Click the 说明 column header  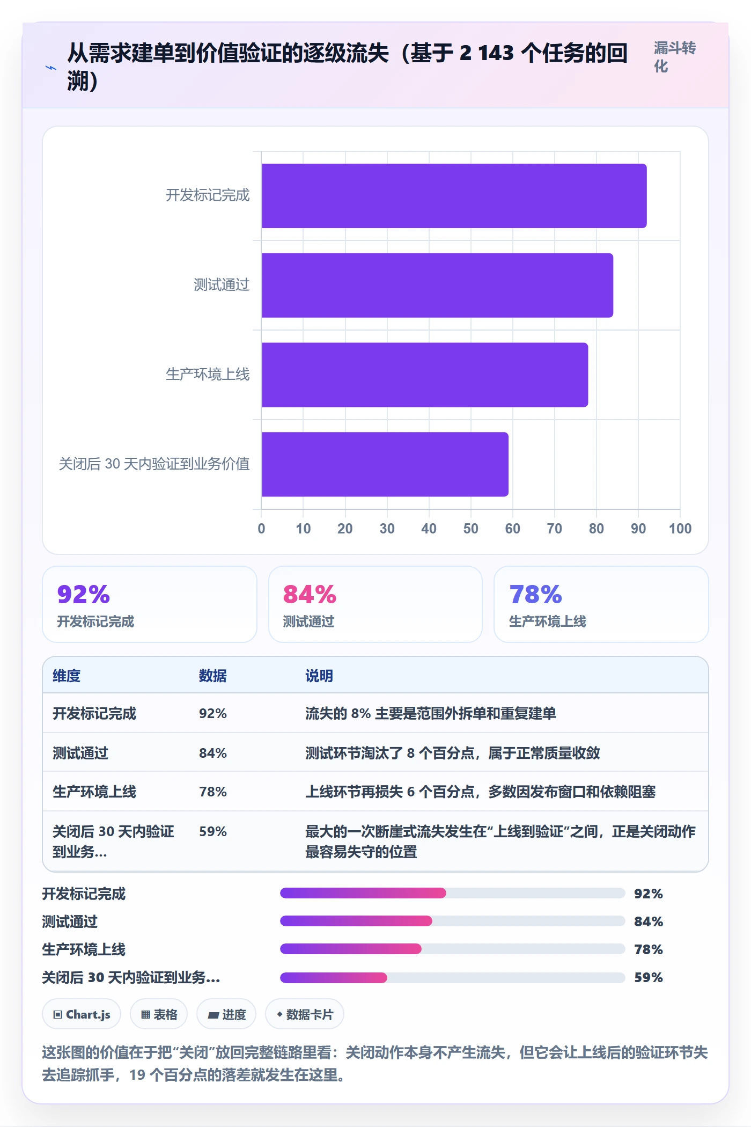point(319,676)
